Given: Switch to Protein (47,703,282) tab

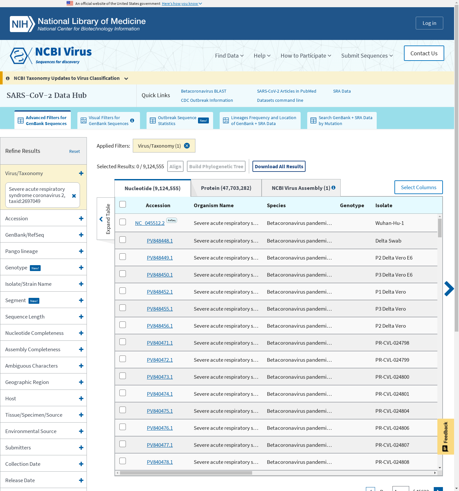Looking at the screenshot, I should pos(226,188).
